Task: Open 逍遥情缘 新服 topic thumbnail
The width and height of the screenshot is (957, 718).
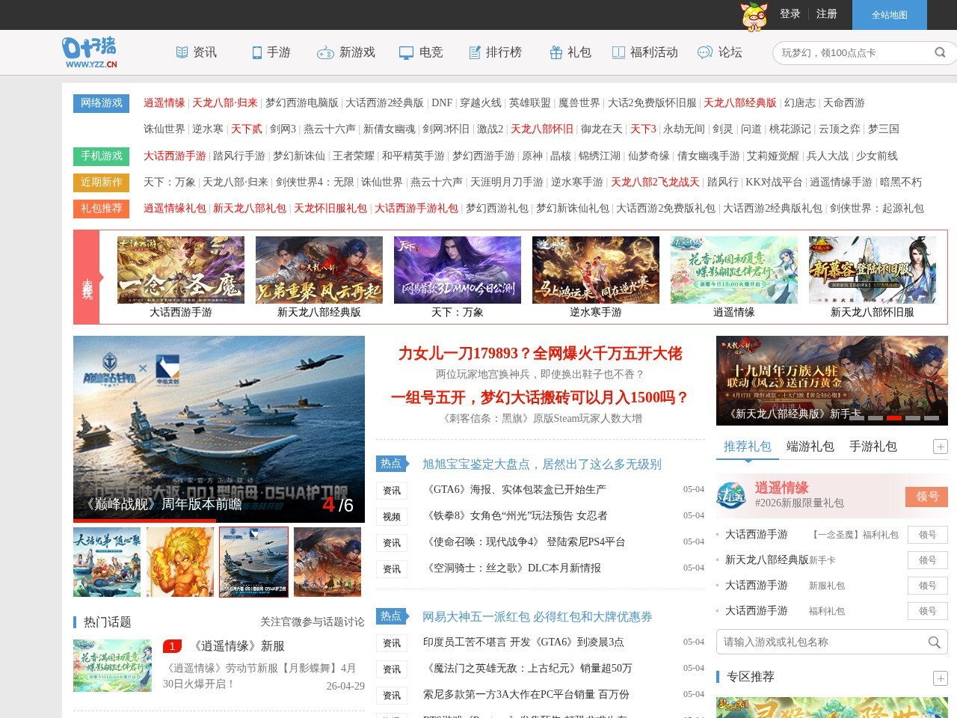Action: [113, 665]
